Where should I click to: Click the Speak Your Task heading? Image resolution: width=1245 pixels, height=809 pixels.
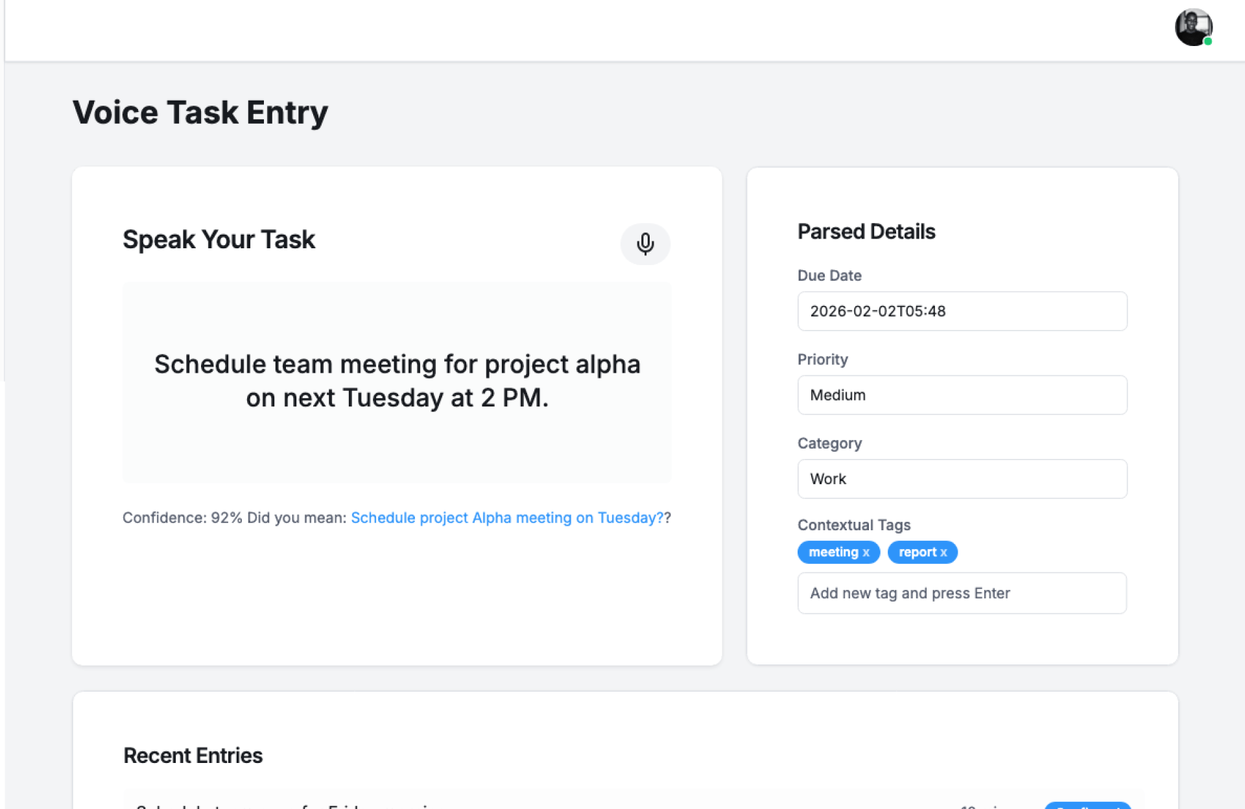(x=219, y=240)
